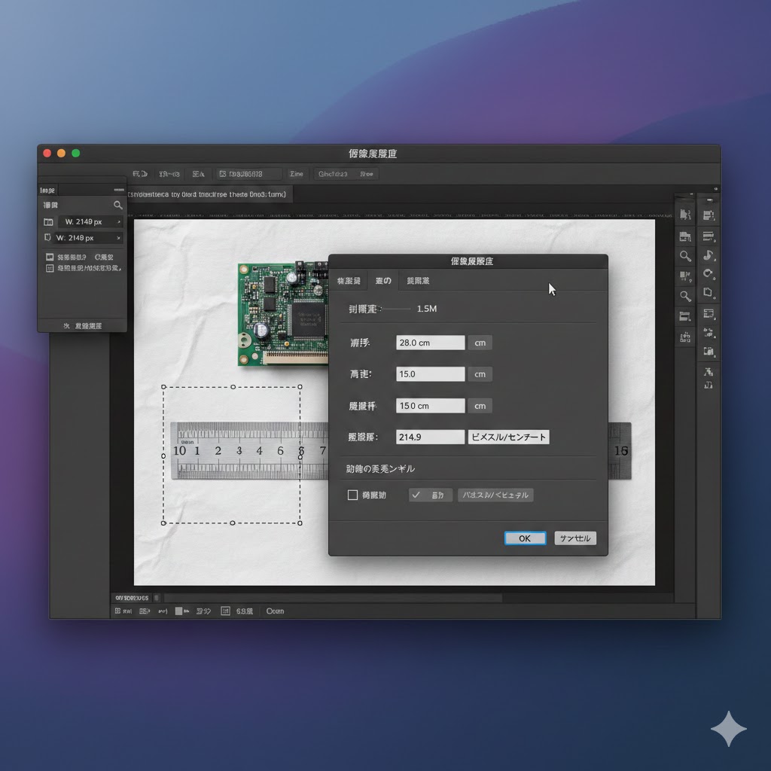Viewport: 771px width, 771px height.
Task: Open the ピメスル/センチート resolution unit dropdown
Action: point(508,437)
